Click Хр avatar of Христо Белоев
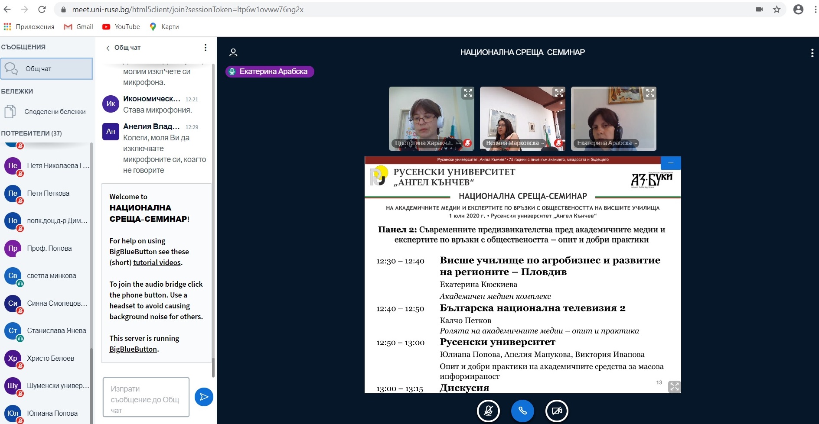The height and width of the screenshot is (424, 819). (13, 359)
